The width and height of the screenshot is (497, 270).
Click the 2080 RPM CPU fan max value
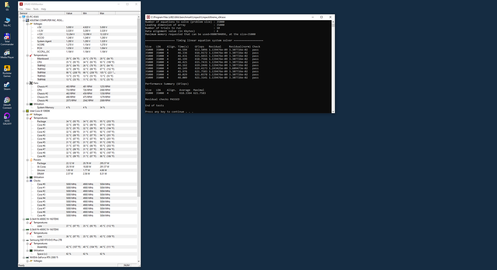click(x=105, y=90)
